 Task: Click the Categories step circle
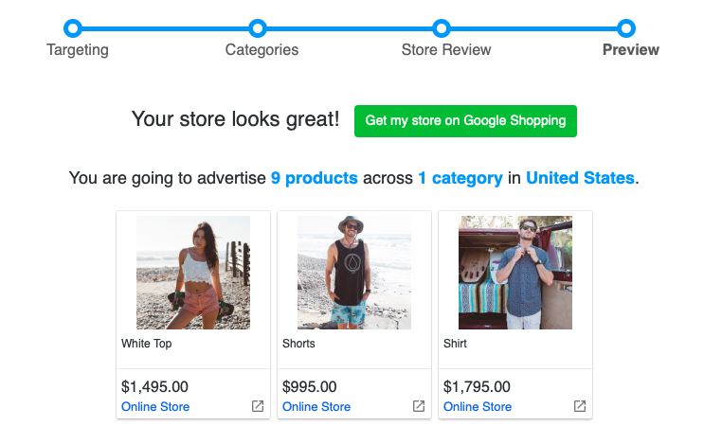click(258, 28)
